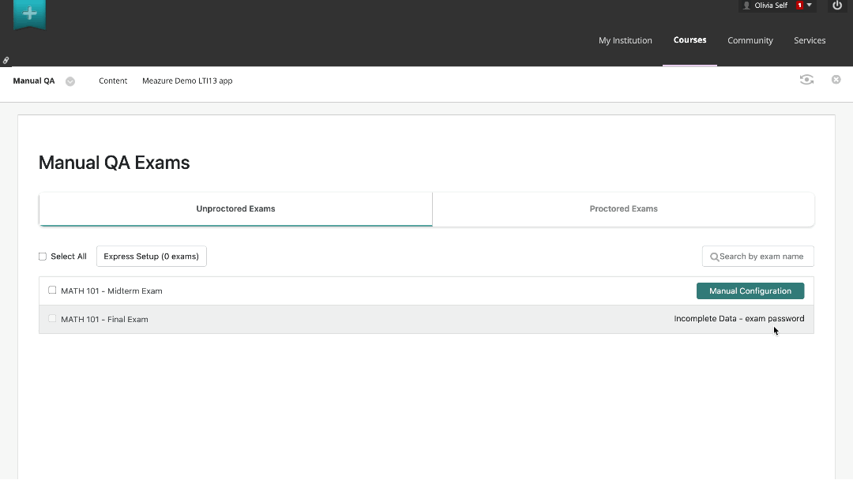Open the Olivia Self account dropdown arrow

coord(807,6)
